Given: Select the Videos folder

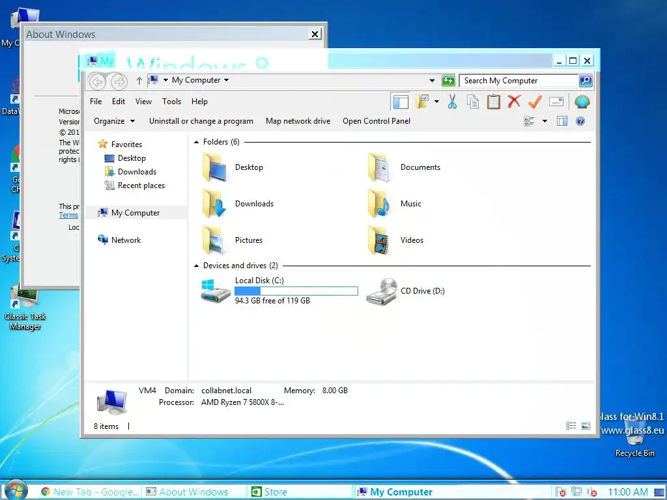Looking at the screenshot, I should pyautogui.click(x=395, y=240).
